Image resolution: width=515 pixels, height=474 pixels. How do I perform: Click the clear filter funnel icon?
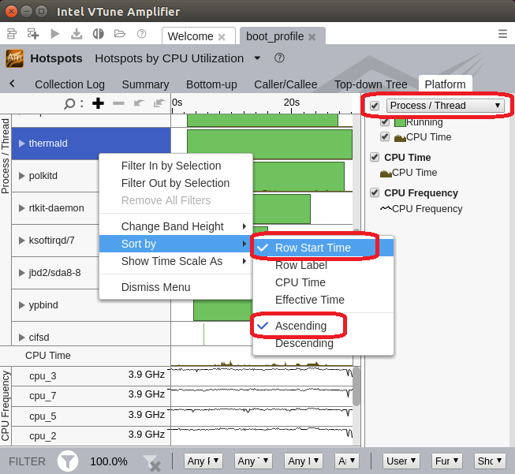click(x=151, y=462)
